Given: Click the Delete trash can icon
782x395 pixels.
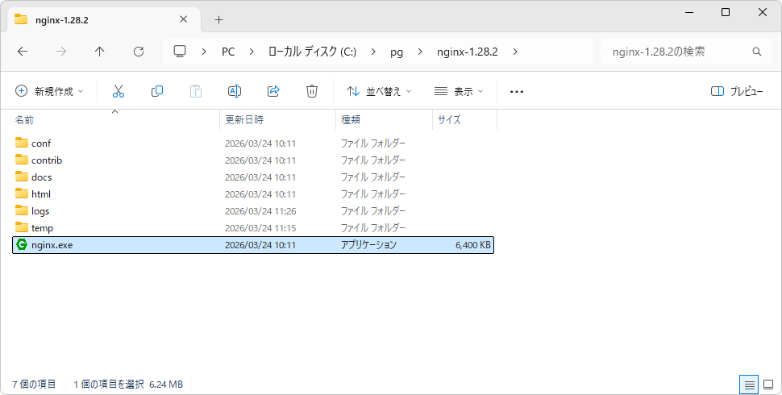Looking at the screenshot, I should point(312,91).
